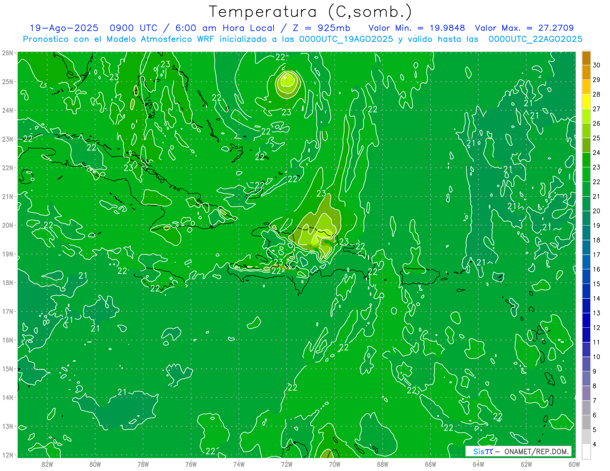Click the "28" color bar label
This screenshot has height=471, width=610.
[597, 95]
